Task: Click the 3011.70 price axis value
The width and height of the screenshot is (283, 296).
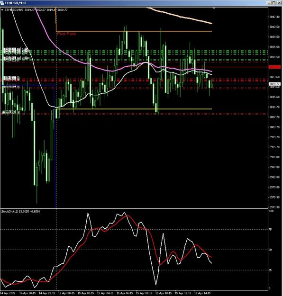Action: 274,107
